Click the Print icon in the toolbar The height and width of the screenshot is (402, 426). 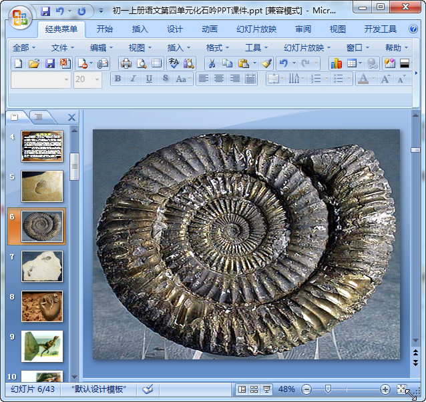pyautogui.click(x=126, y=63)
